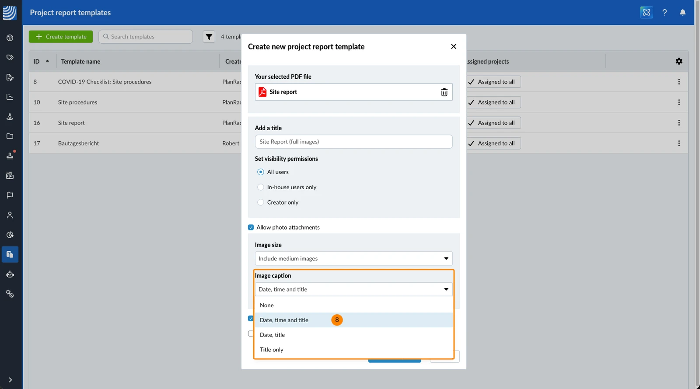Collapse the Image caption dropdown

click(x=353, y=289)
